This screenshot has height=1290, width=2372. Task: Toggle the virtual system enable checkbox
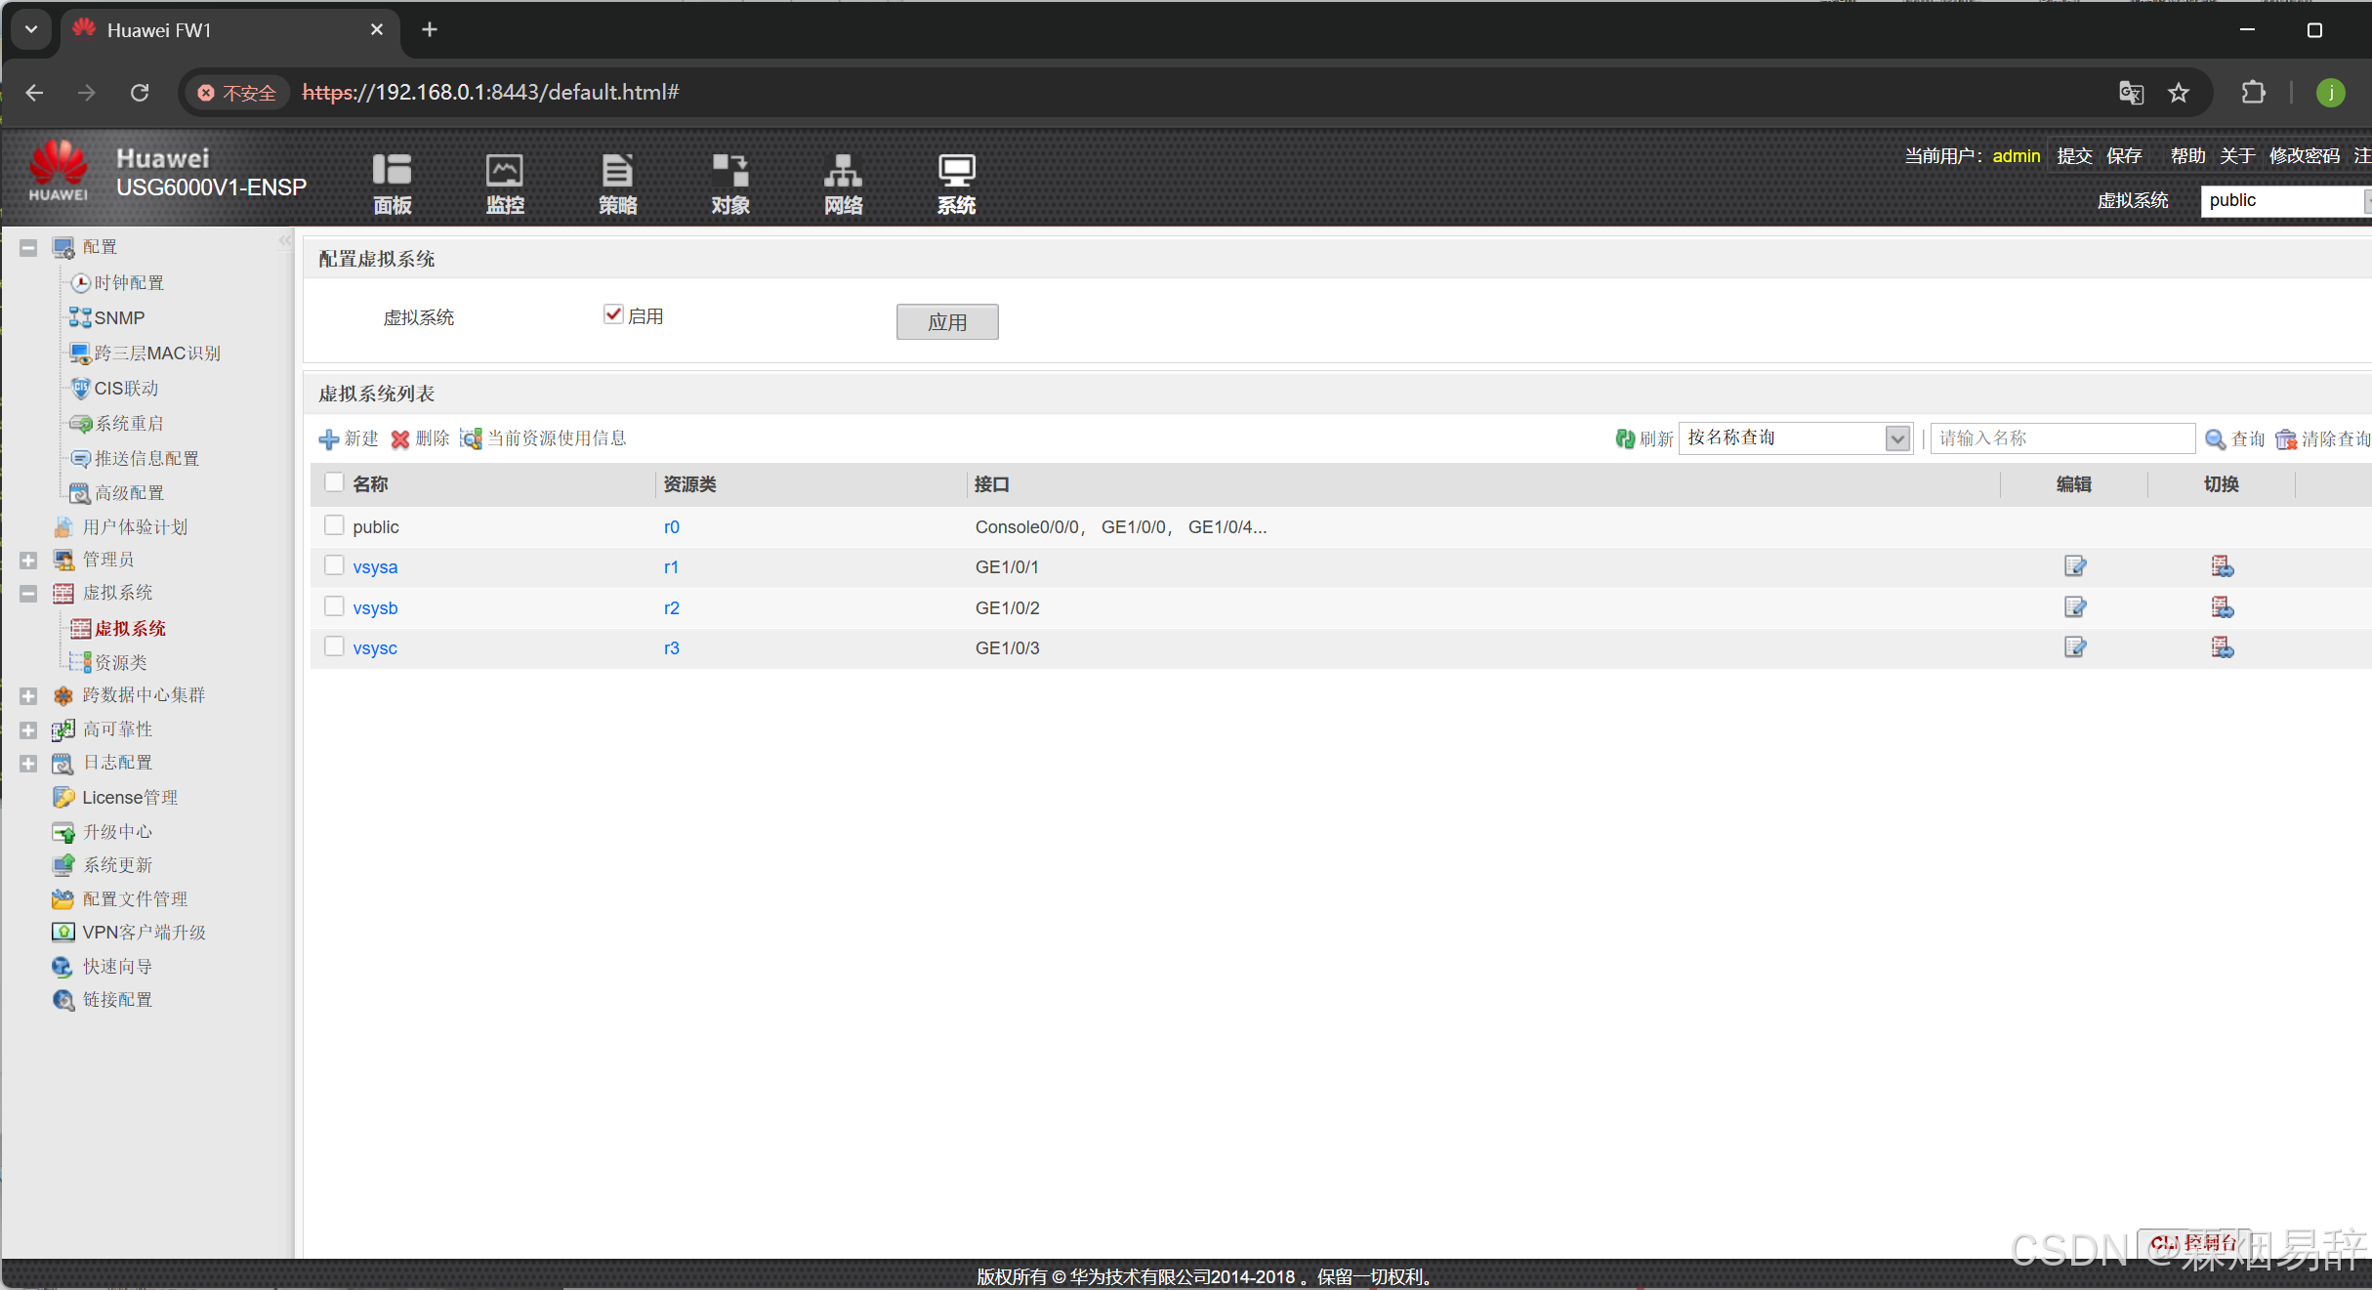[x=613, y=314]
